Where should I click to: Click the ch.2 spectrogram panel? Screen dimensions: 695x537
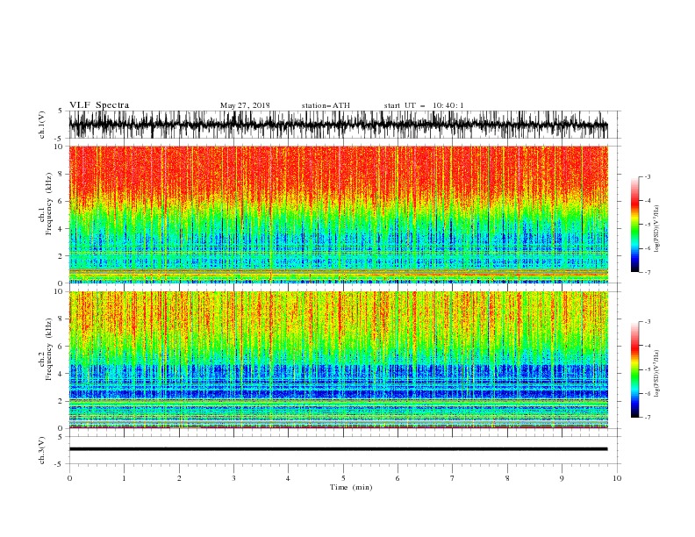(x=338, y=360)
